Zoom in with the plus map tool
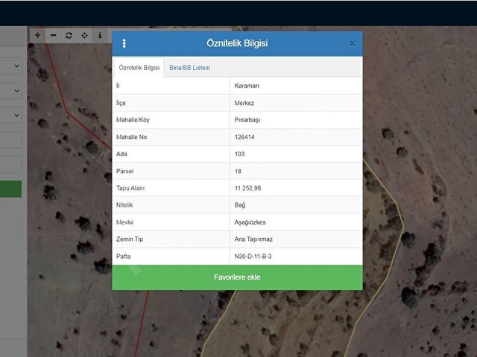The image size is (477, 357). (38, 35)
